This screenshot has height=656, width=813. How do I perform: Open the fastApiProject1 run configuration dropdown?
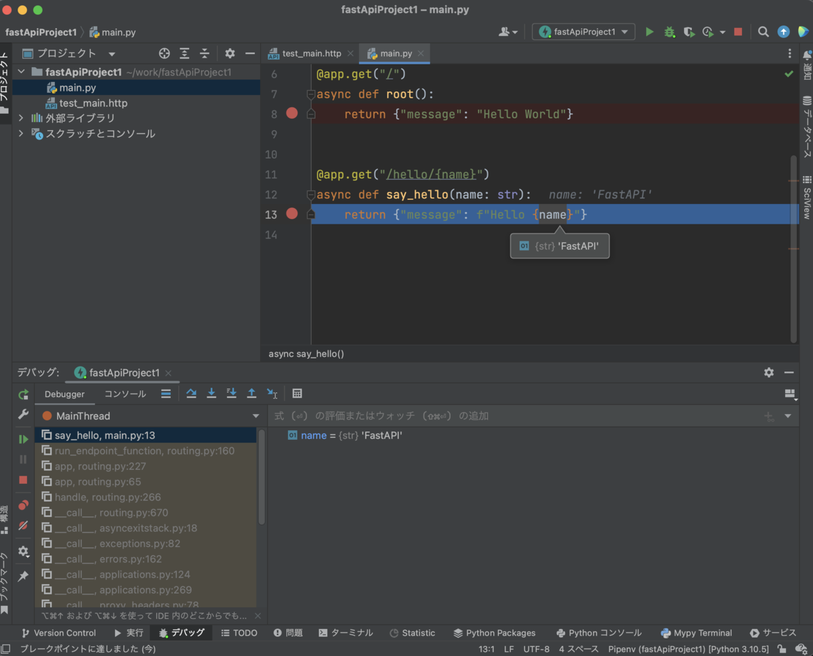coord(584,32)
